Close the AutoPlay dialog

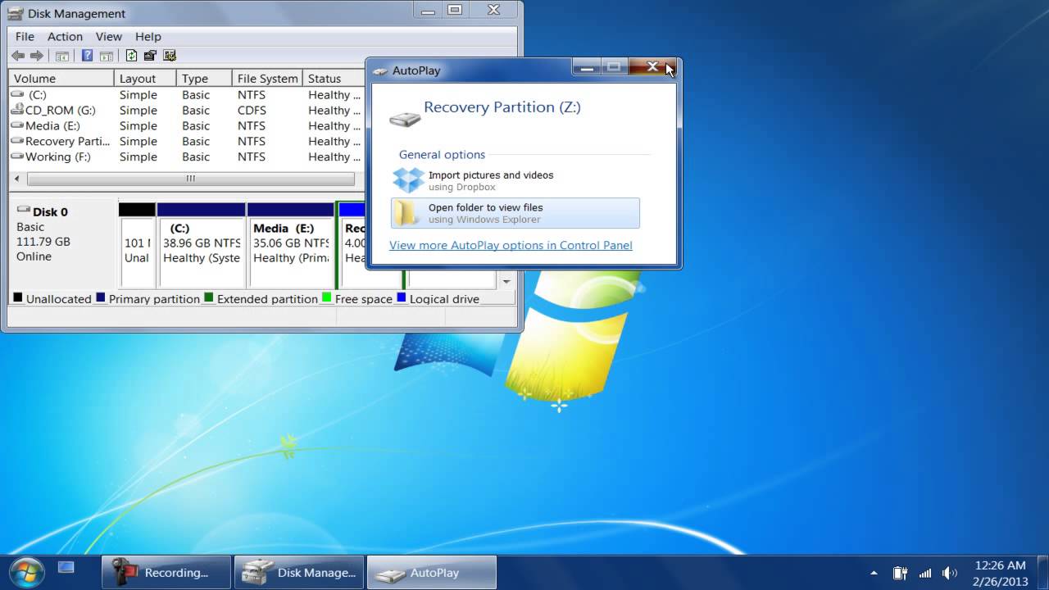click(x=653, y=67)
